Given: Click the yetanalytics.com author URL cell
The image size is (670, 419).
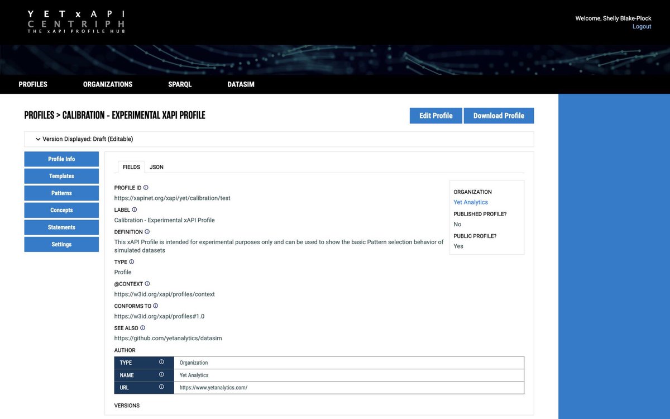Looking at the screenshot, I should 349,388.
